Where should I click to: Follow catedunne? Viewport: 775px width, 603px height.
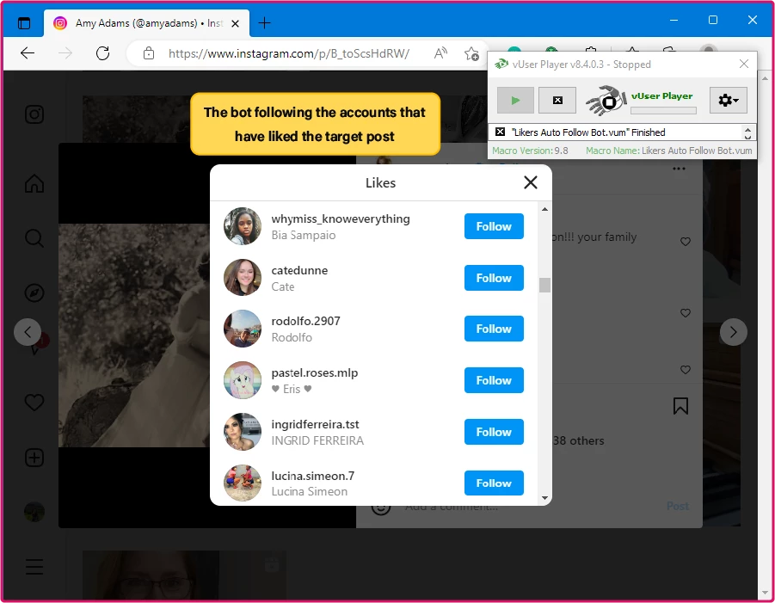(x=494, y=278)
